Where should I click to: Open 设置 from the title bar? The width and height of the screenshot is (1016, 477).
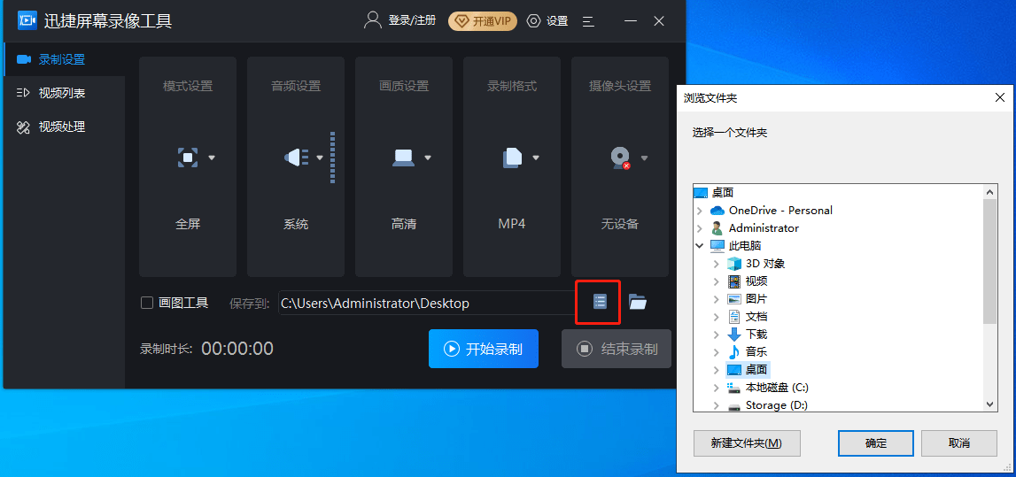(x=547, y=20)
